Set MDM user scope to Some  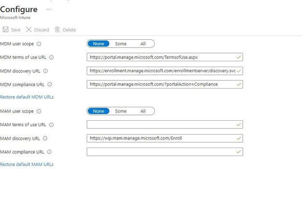121,44
